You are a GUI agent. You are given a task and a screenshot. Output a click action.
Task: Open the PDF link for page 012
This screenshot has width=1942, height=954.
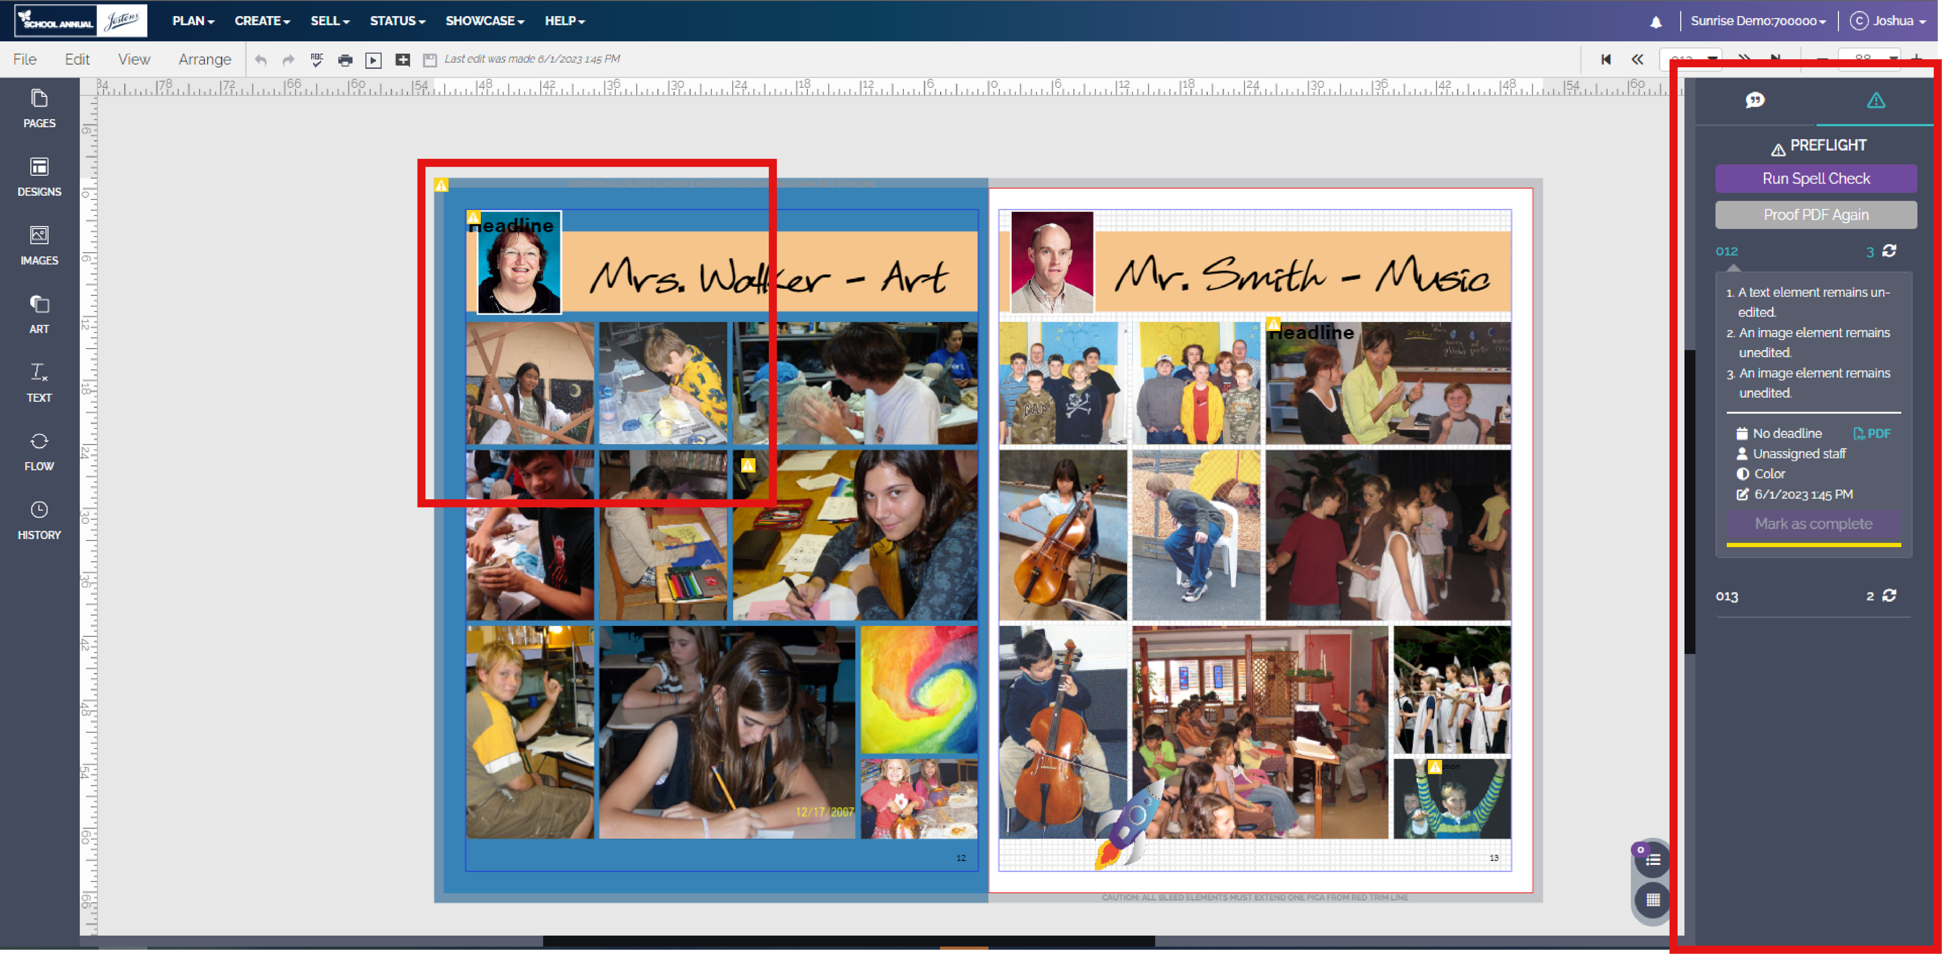(x=1872, y=434)
